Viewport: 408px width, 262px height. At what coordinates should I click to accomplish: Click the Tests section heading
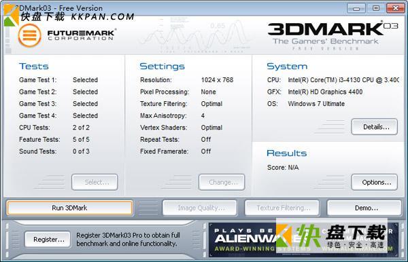34,67
